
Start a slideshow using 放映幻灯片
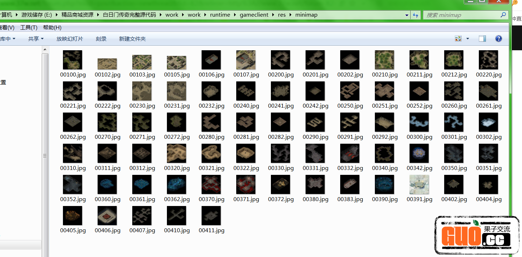click(x=70, y=39)
